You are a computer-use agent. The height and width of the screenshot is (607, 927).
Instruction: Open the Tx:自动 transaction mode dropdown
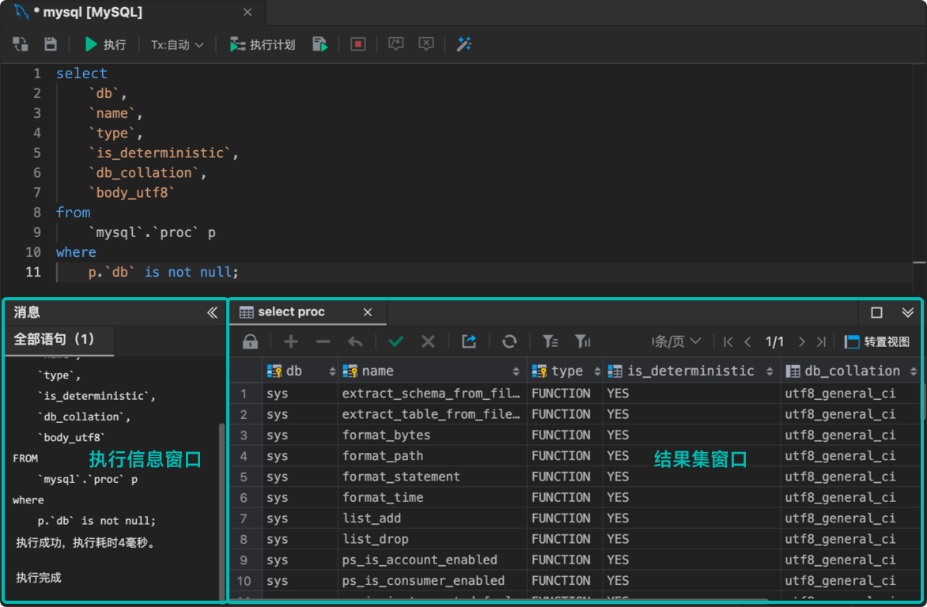(177, 44)
